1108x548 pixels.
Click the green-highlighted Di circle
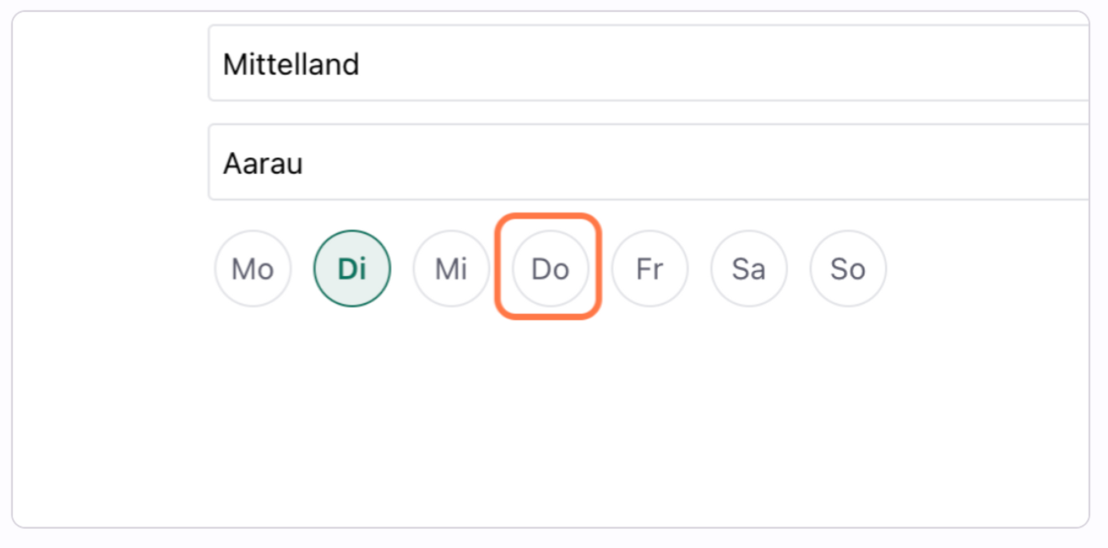point(352,269)
